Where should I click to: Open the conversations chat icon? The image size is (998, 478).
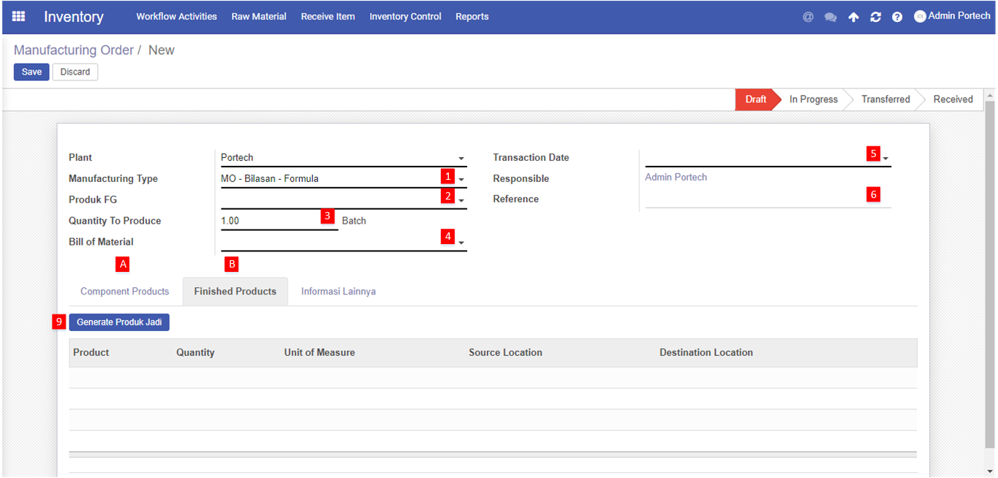tap(831, 17)
